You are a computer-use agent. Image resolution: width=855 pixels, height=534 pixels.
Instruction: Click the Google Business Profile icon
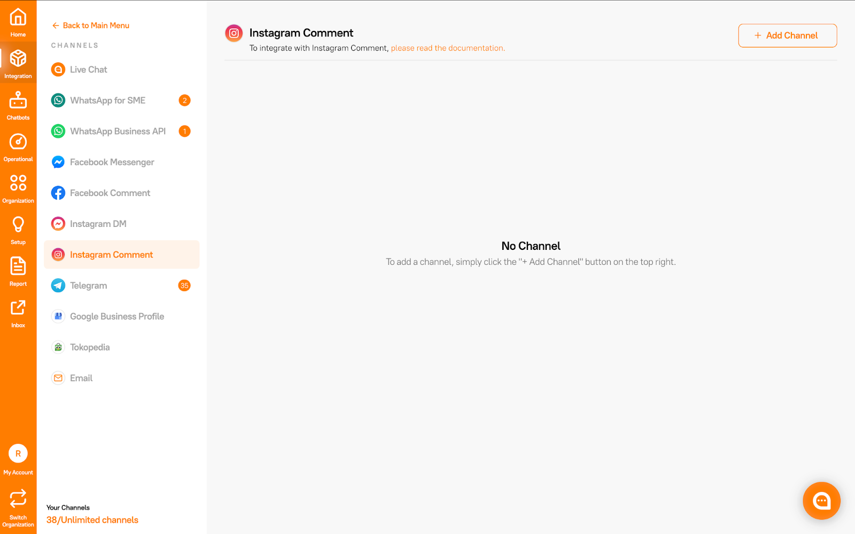pyautogui.click(x=58, y=316)
